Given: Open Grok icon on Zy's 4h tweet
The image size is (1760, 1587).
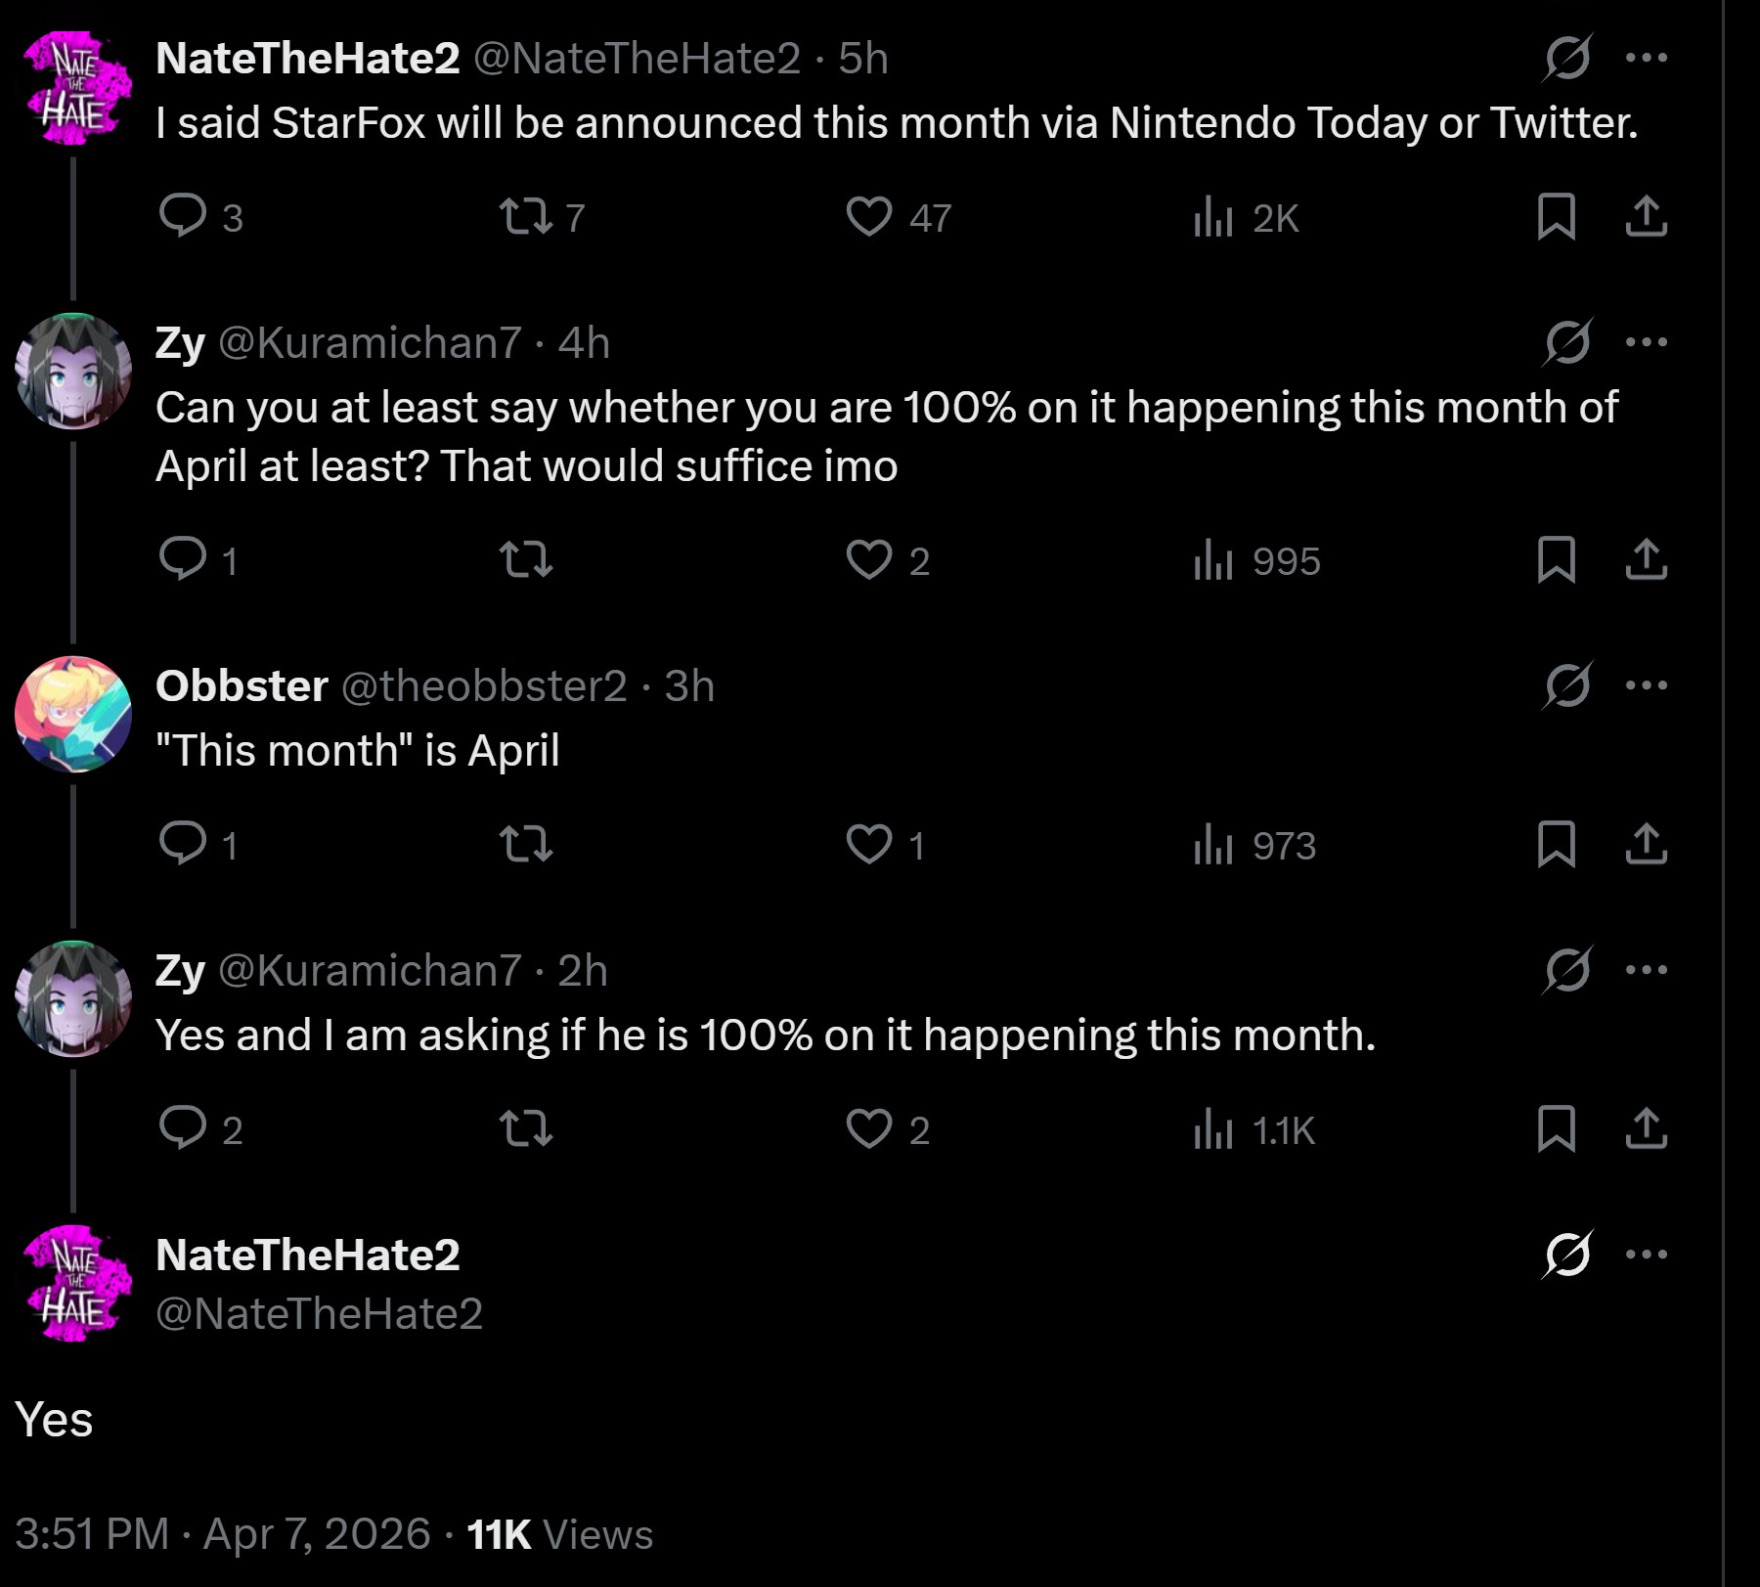Looking at the screenshot, I should click(1567, 342).
